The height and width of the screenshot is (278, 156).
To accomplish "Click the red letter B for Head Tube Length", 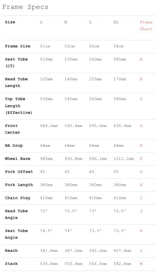I will (141, 79).
